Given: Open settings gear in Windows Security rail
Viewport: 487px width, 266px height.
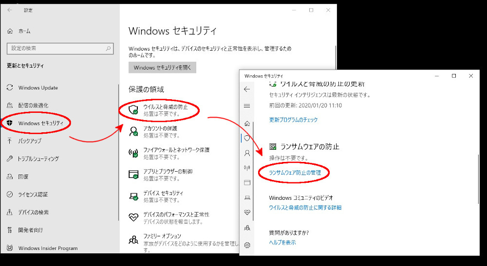Looking at the screenshot, I should (x=247, y=245).
